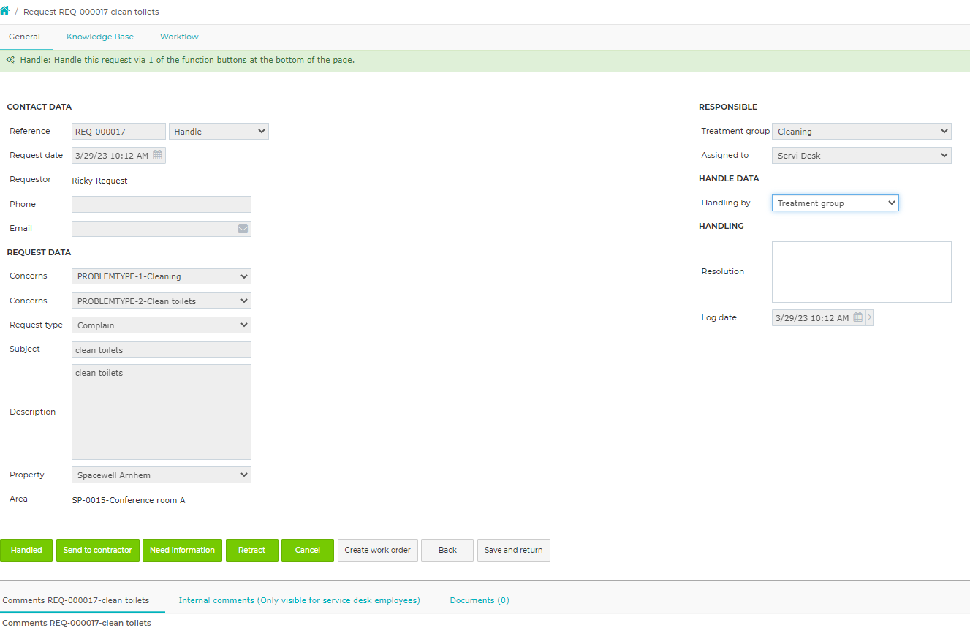Click the Reference field REQ-000017
Image resolution: width=970 pixels, height=631 pixels.
(x=118, y=132)
